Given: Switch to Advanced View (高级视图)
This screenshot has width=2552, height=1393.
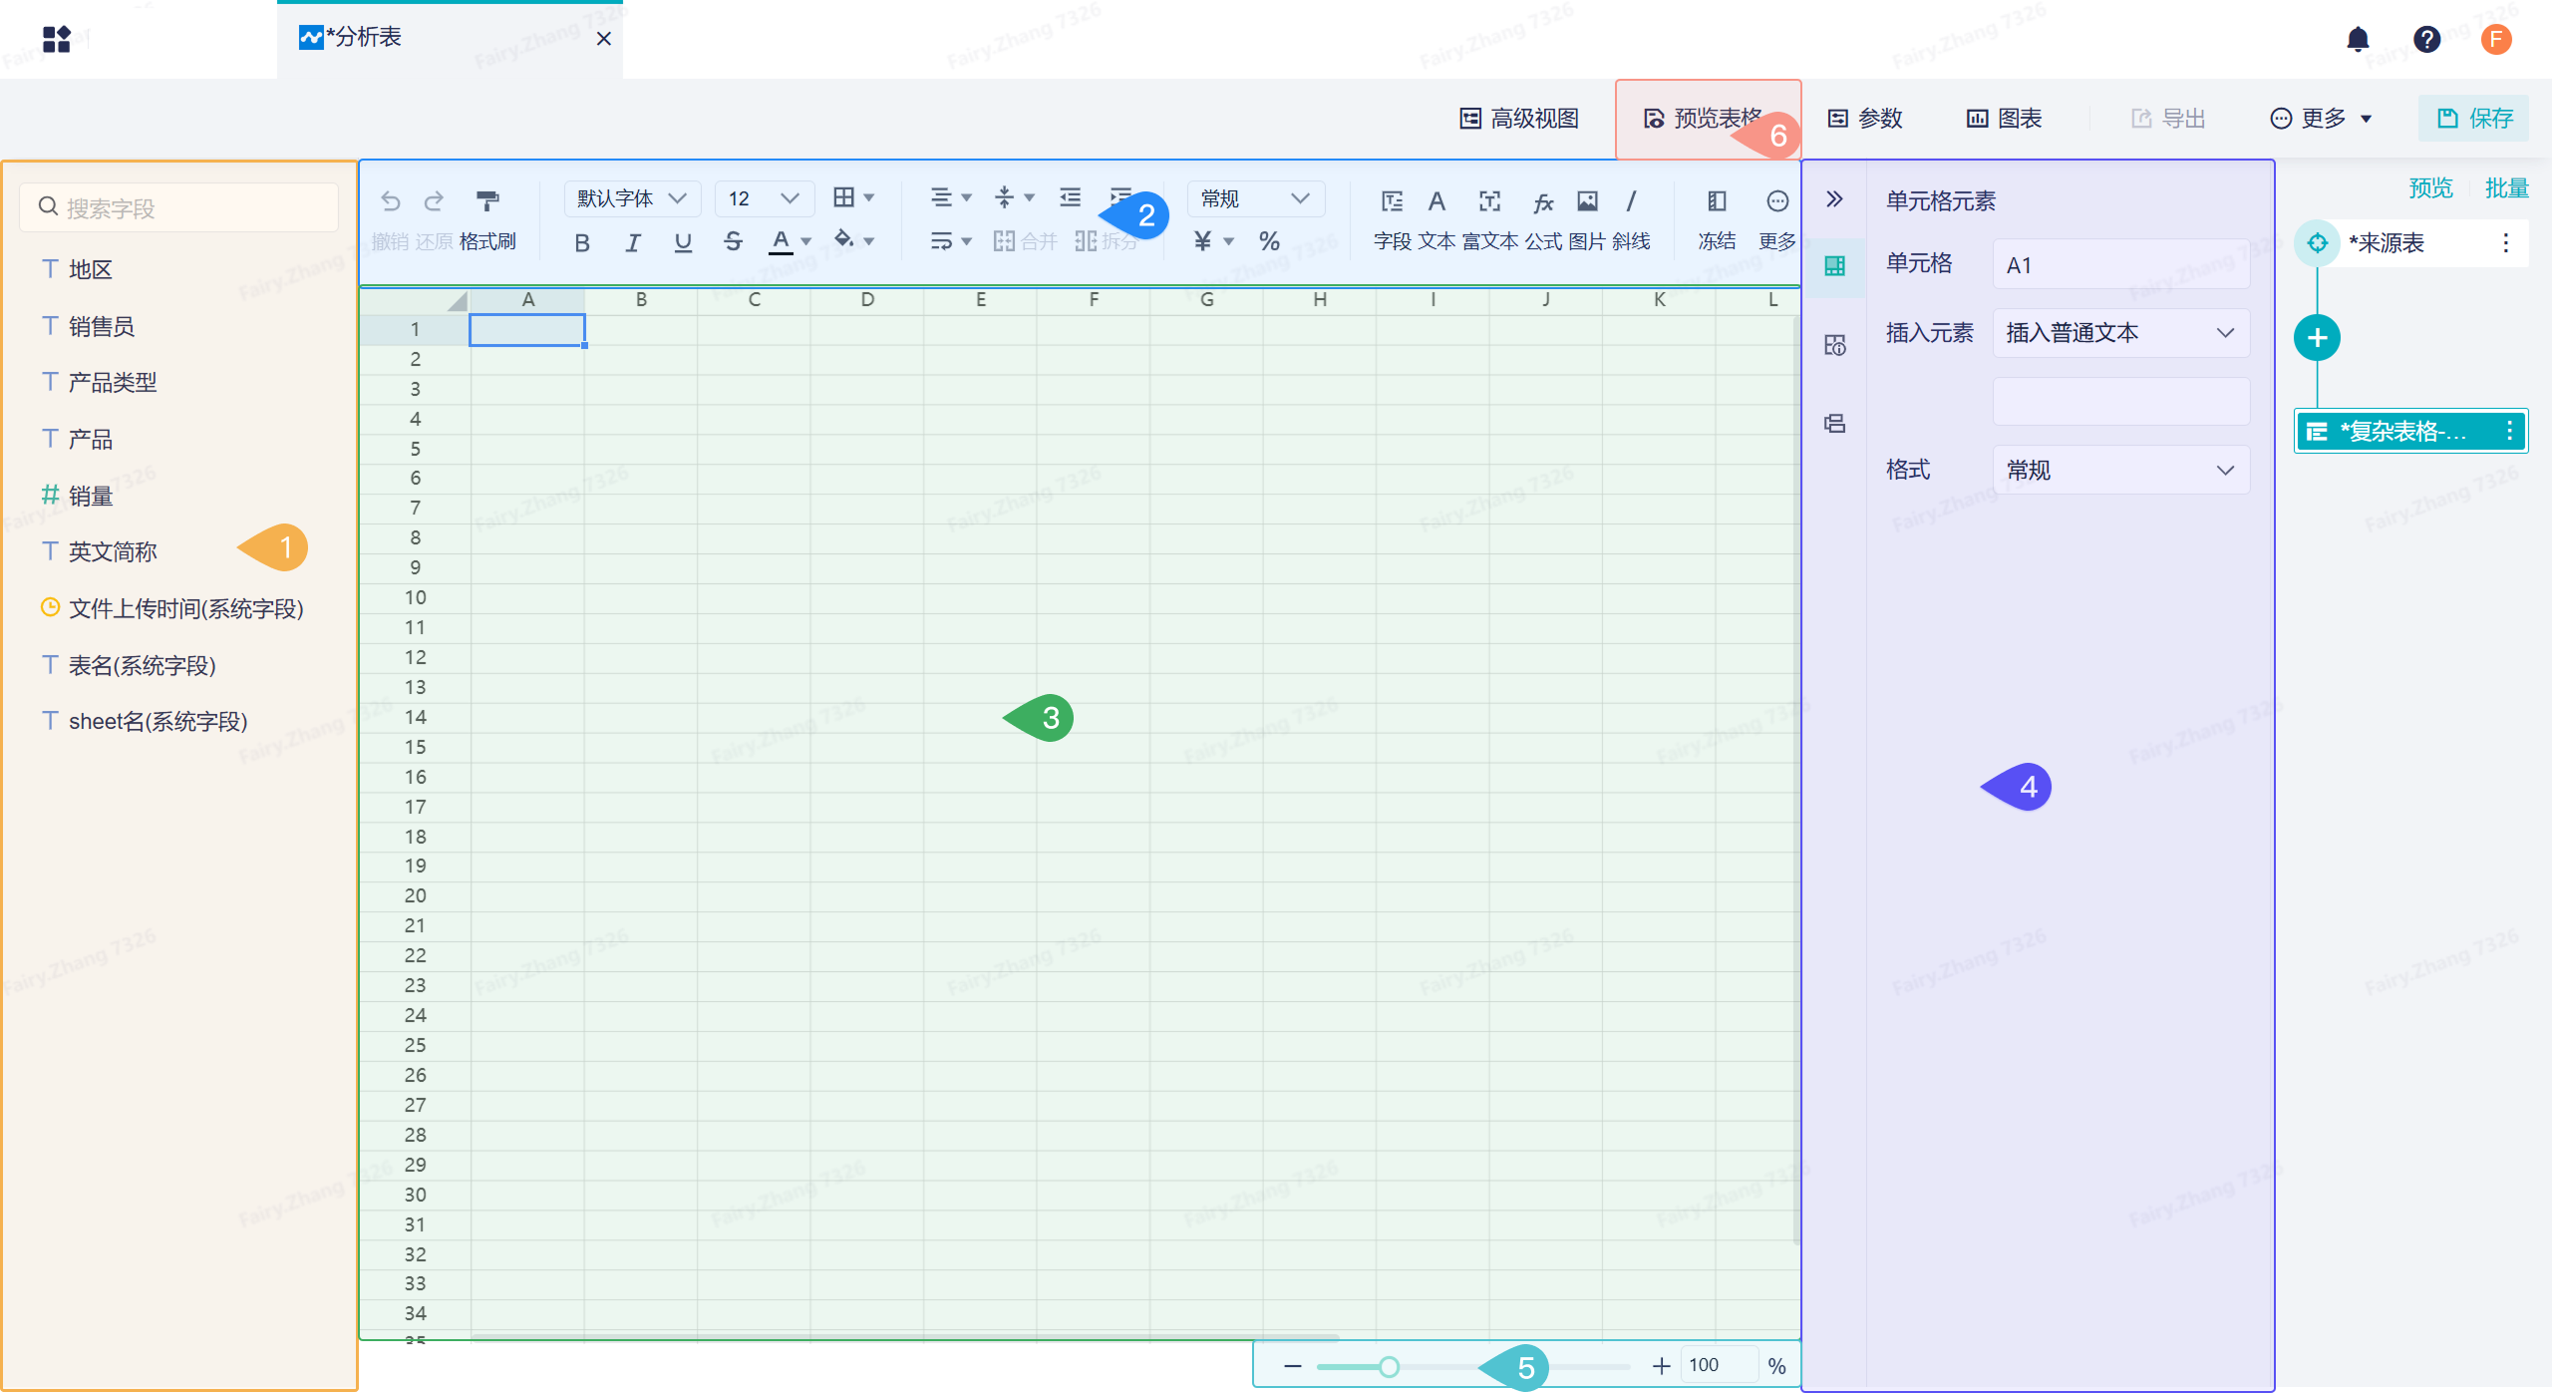Looking at the screenshot, I should click(x=1519, y=119).
